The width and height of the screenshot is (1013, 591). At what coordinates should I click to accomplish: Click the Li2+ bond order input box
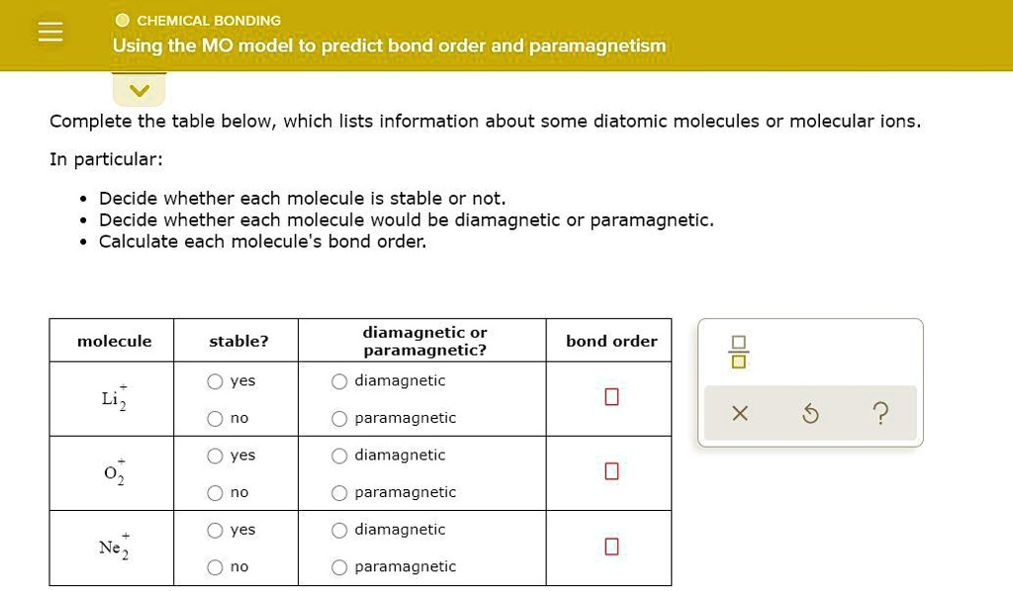[611, 397]
